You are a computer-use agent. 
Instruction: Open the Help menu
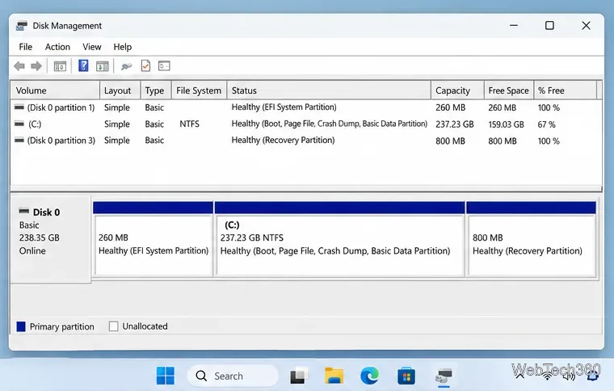[123, 47]
